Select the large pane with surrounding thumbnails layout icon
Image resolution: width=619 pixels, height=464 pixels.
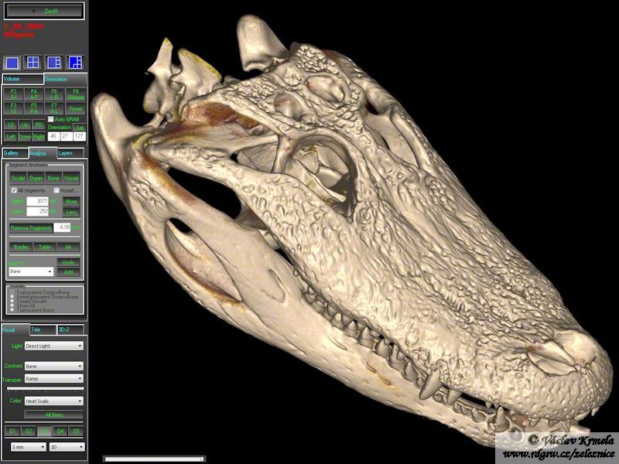(74, 63)
